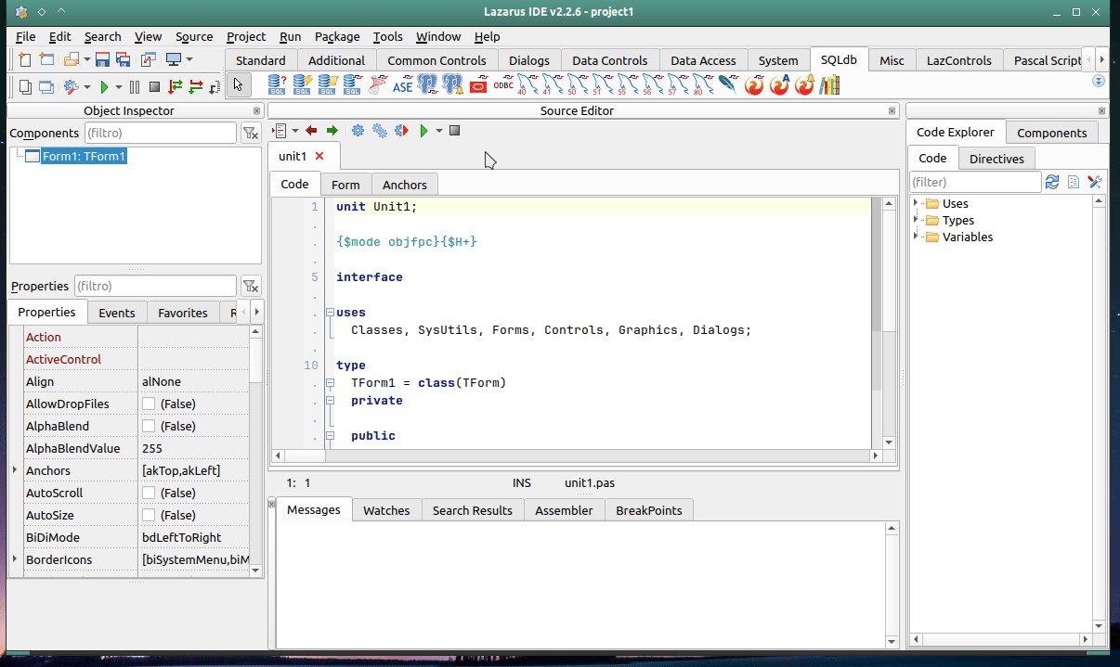Click the Toggle Form/Unit icon
The width and height of the screenshot is (1120, 667).
pos(149,59)
